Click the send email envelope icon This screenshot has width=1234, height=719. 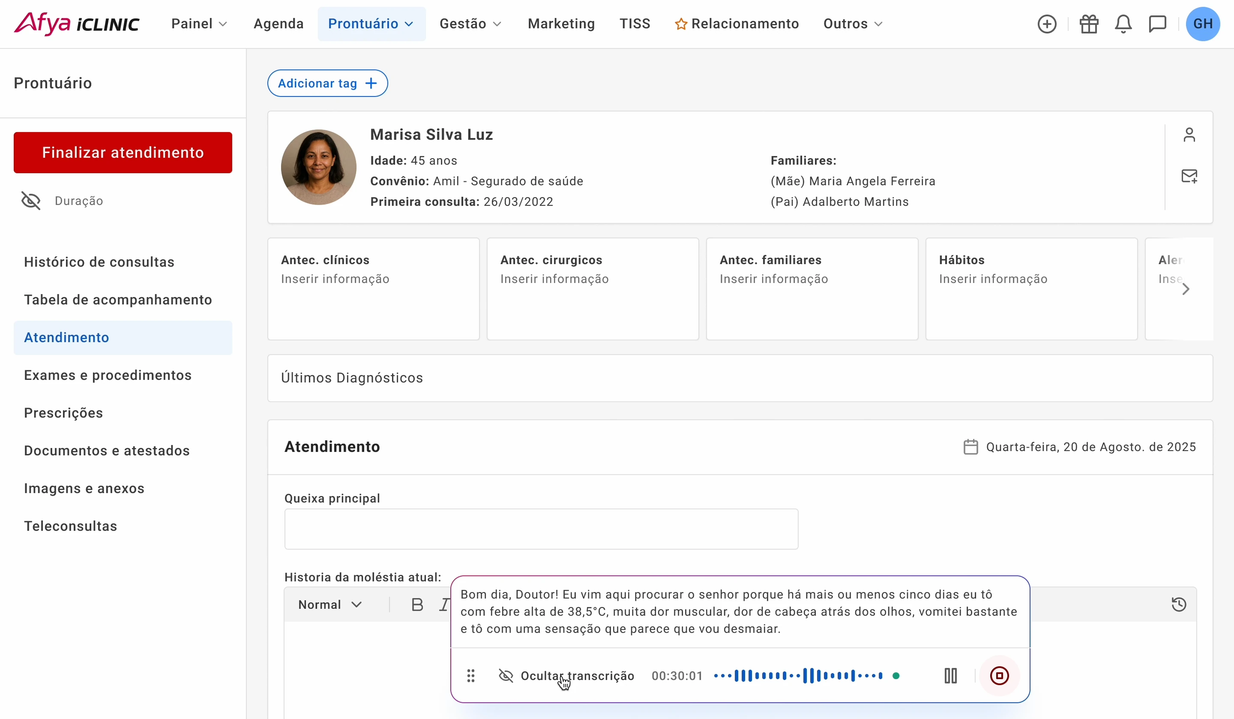tap(1189, 176)
